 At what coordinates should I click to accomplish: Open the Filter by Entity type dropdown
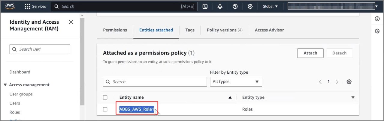tap(236, 82)
